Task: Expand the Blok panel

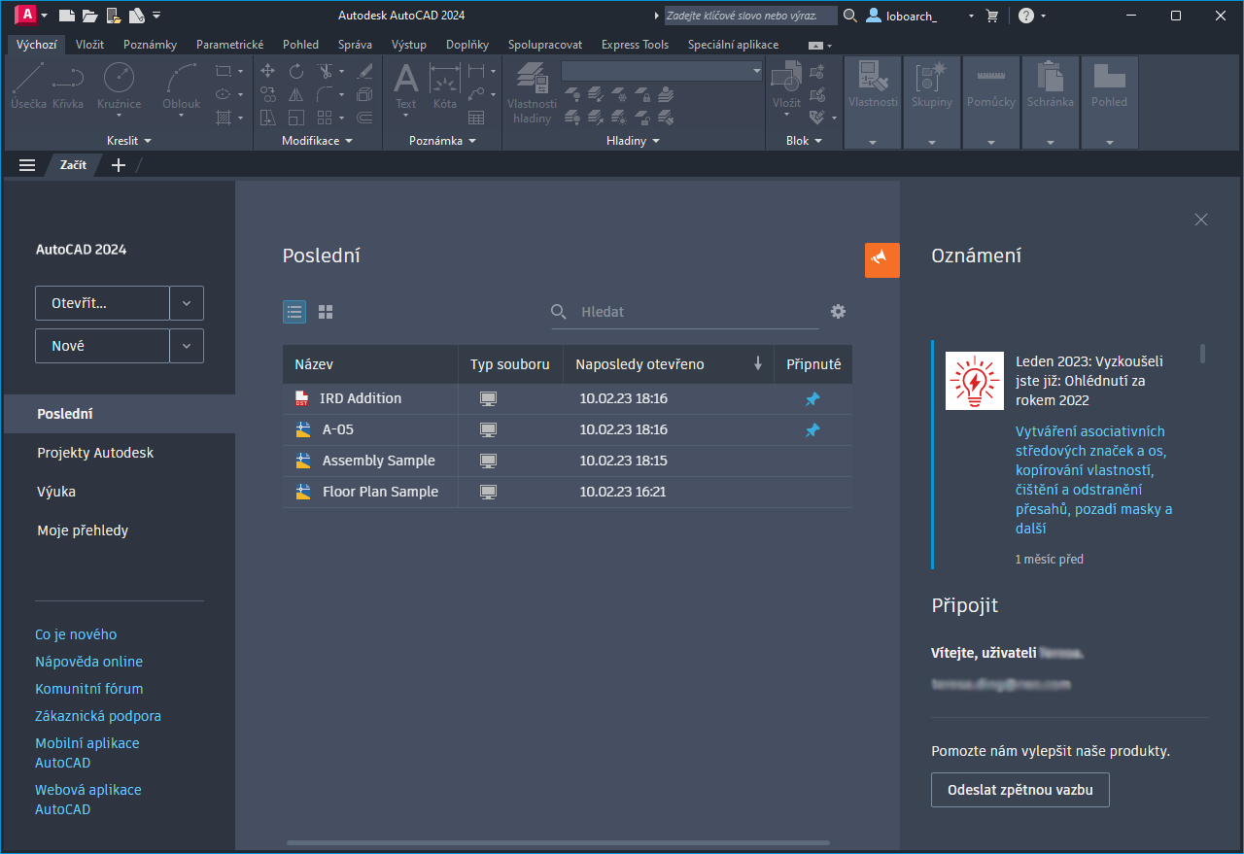Action: [x=804, y=141]
